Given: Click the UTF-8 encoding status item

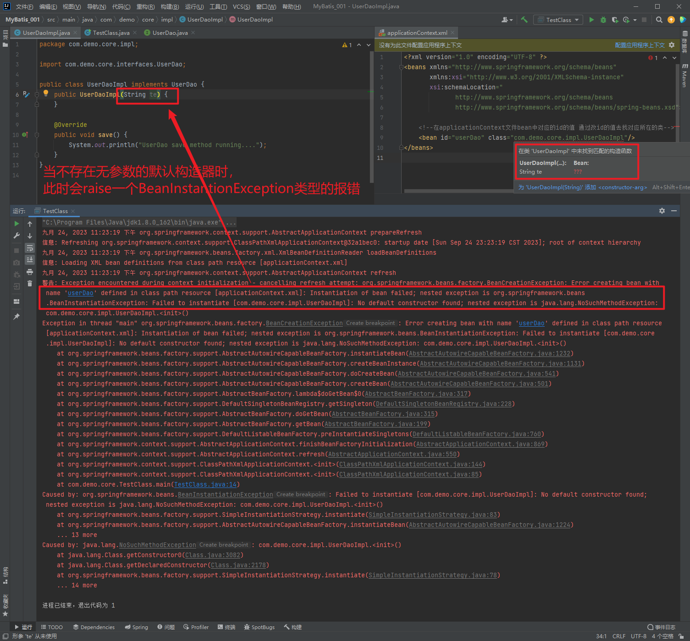Looking at the screenshot, I should (639, 636).
